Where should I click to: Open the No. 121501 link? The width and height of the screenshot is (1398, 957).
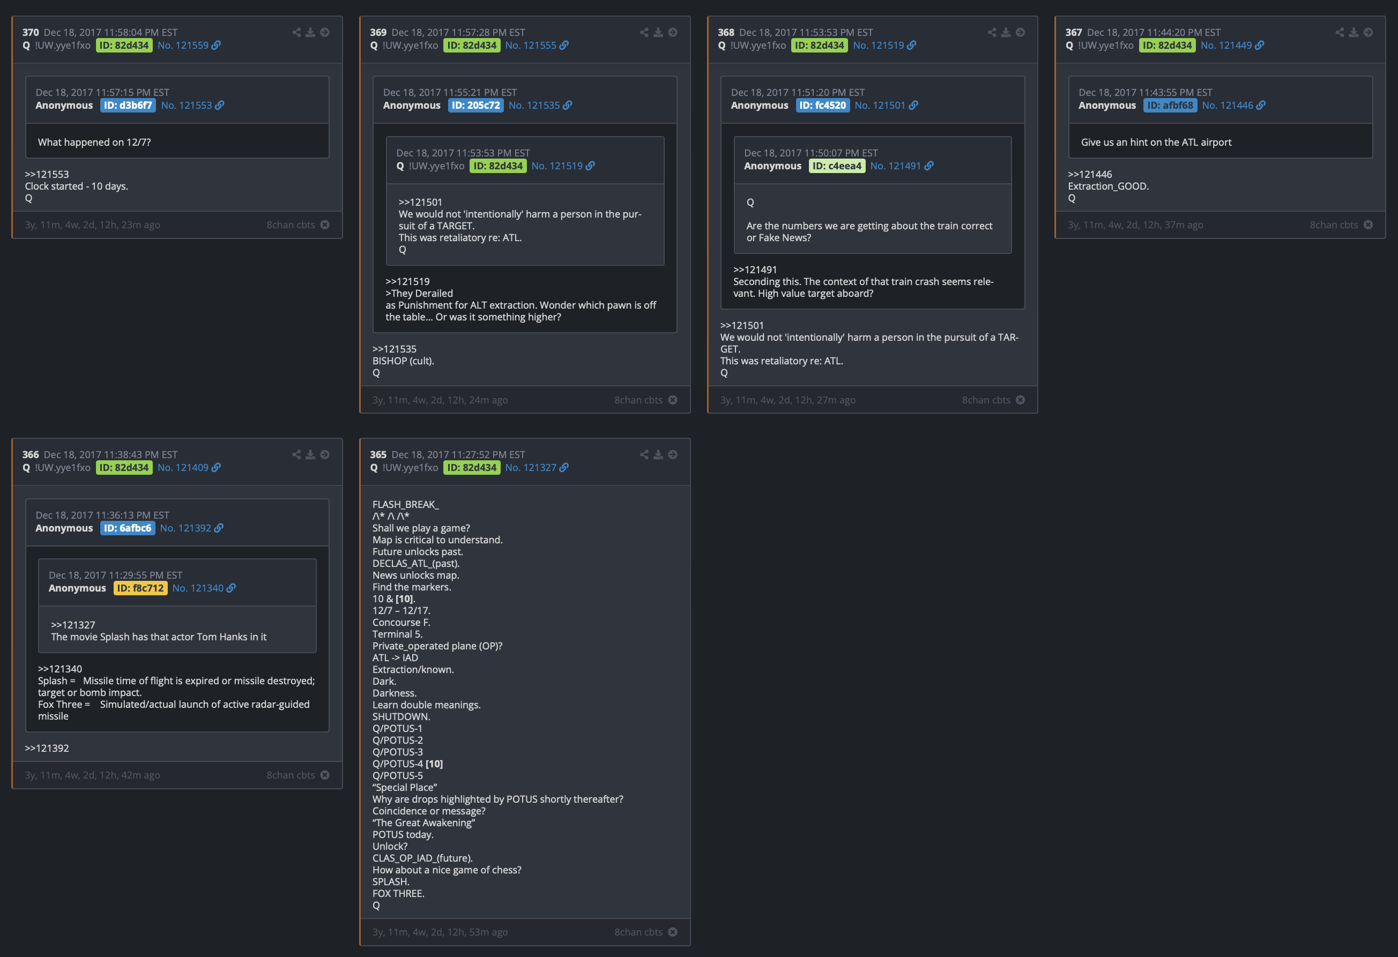(x=886, y=105)
